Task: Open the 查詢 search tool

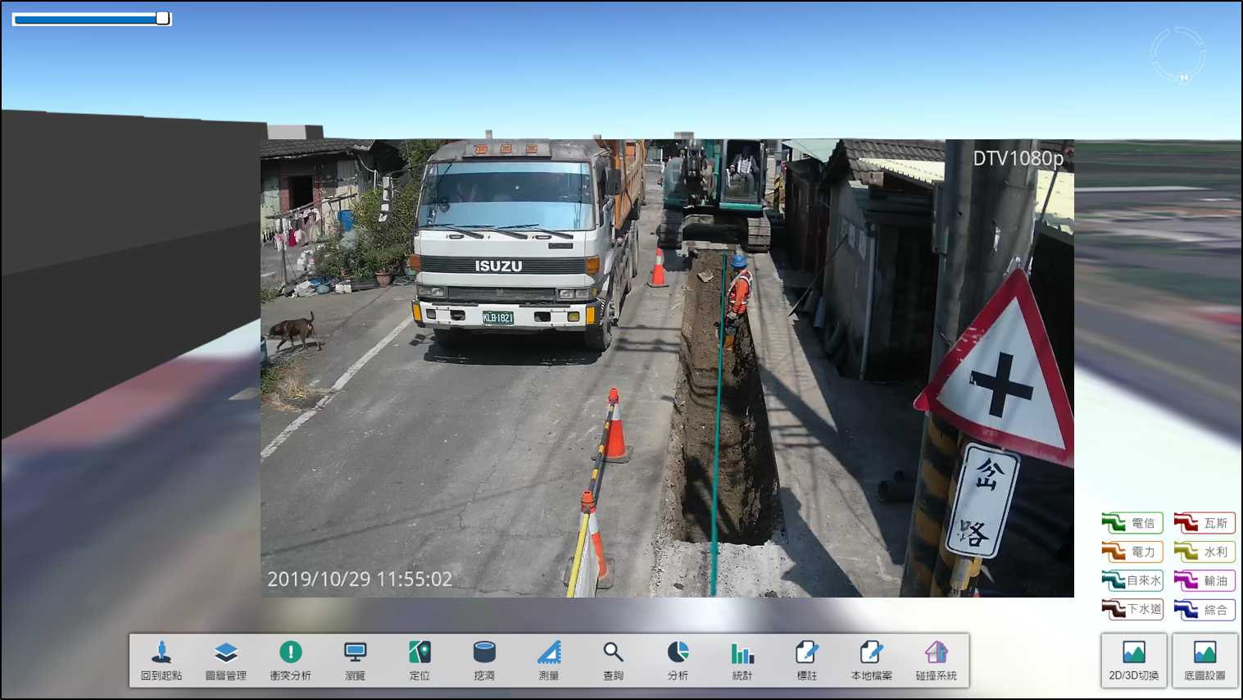Action: pos(613,660)
